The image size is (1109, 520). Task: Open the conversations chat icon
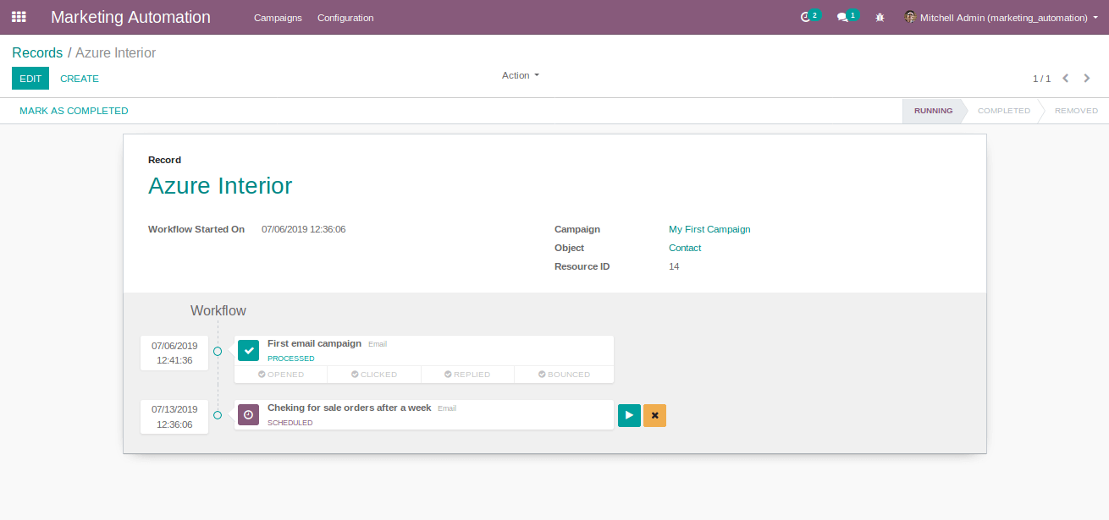click(842, 18)
